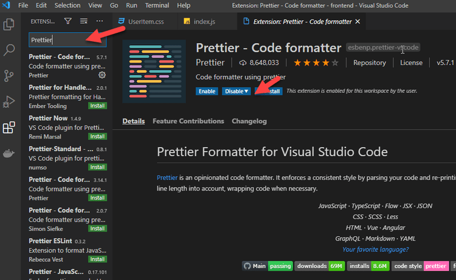Click the blue Prettier link in description
456x280 pixels.
coord(167,177)
